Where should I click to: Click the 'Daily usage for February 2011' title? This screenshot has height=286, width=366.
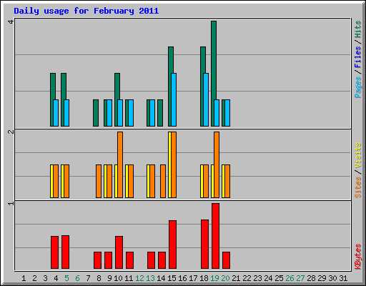point(86,11)
